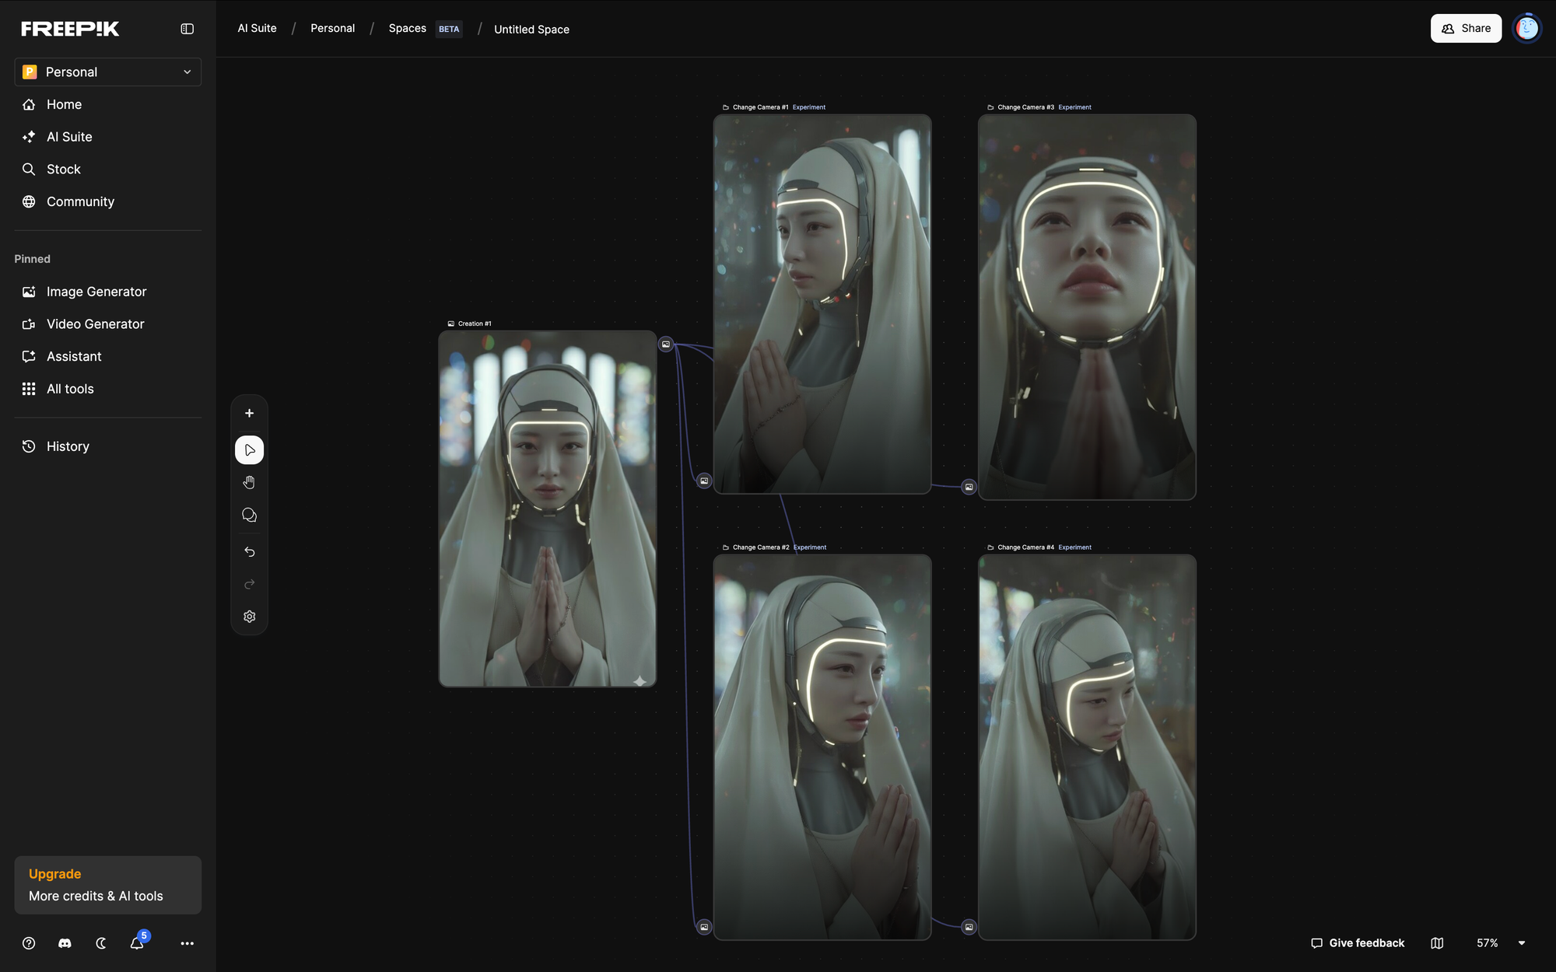Open the comment tool in toolbar

click(x=249, y=516)
